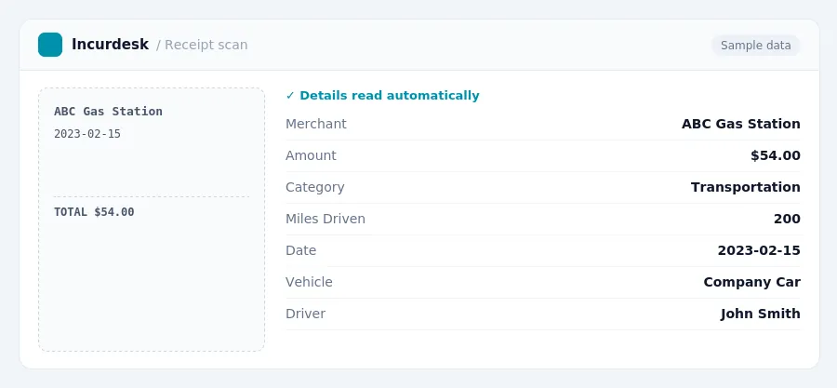Select the Company Car value
The height and width of the screenshot is (388, 837).
pos(752,281)
